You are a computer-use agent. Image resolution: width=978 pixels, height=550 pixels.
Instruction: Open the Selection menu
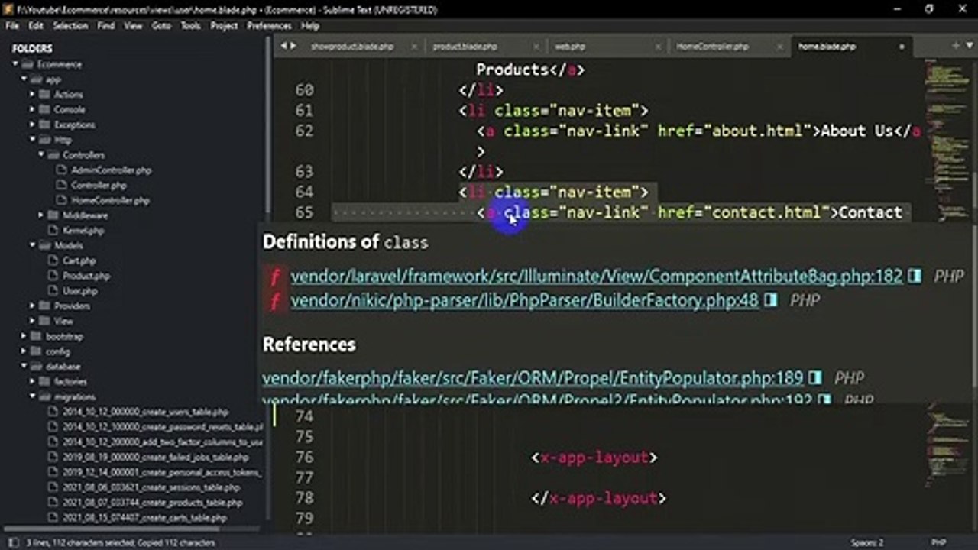70,25
